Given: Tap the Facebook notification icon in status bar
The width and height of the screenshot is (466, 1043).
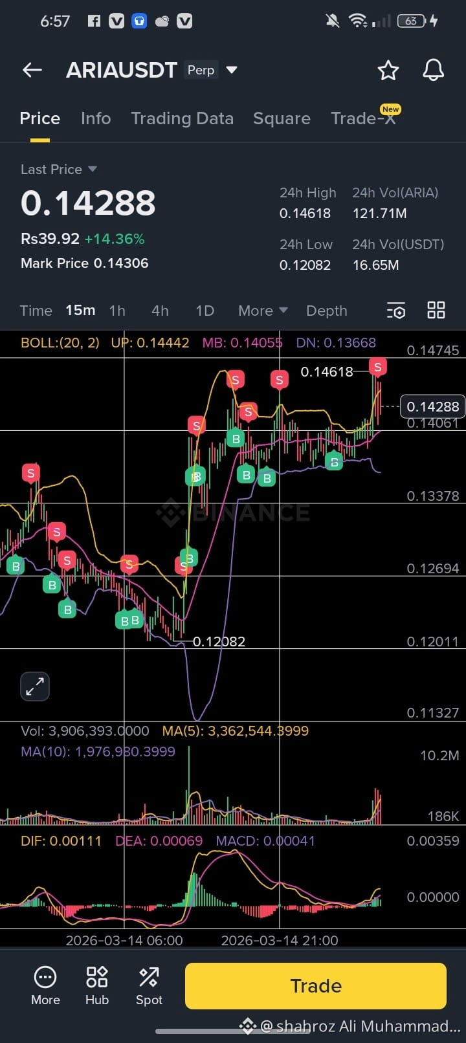Looking at the screenshot, I should pos(94,21).
